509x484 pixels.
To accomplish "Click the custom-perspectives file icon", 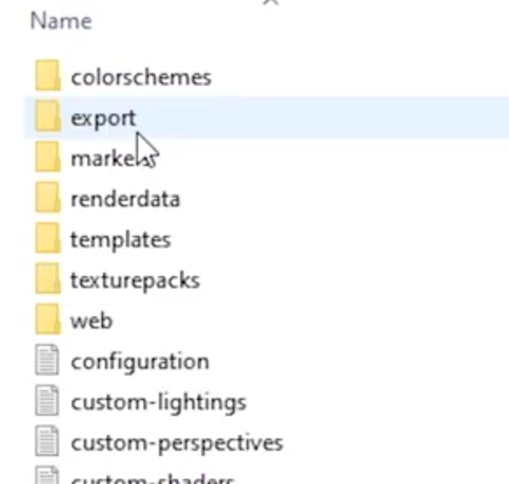I will pos(47,441).
